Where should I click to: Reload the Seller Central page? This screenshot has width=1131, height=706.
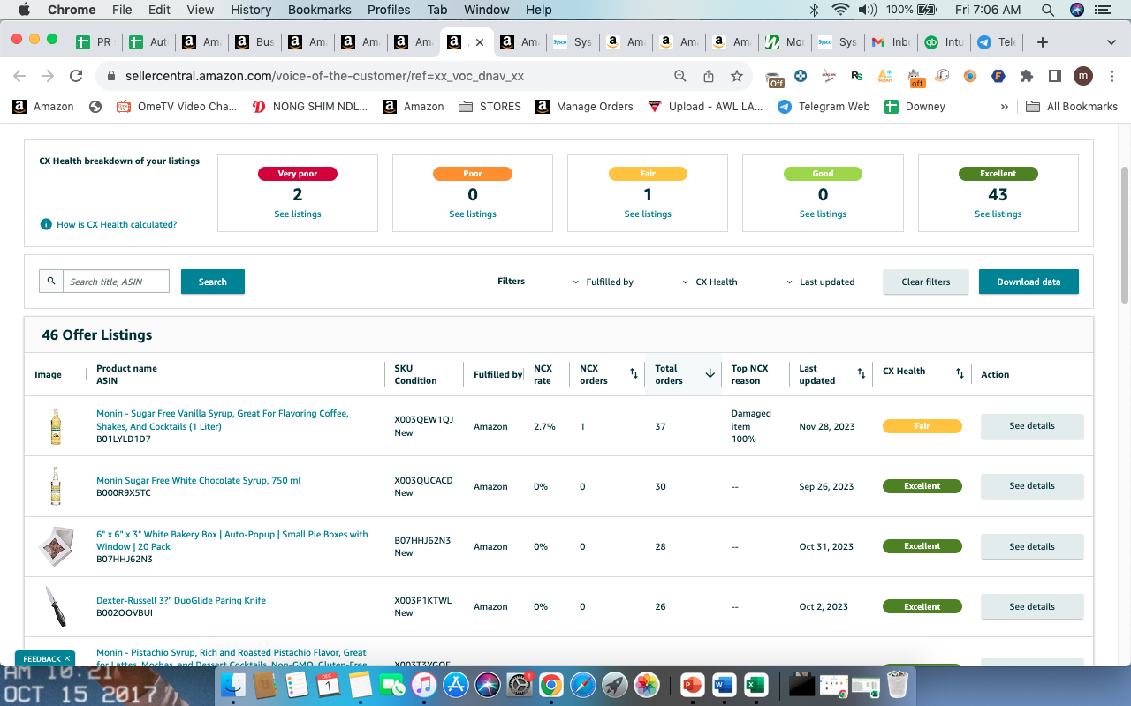(76, 76)
